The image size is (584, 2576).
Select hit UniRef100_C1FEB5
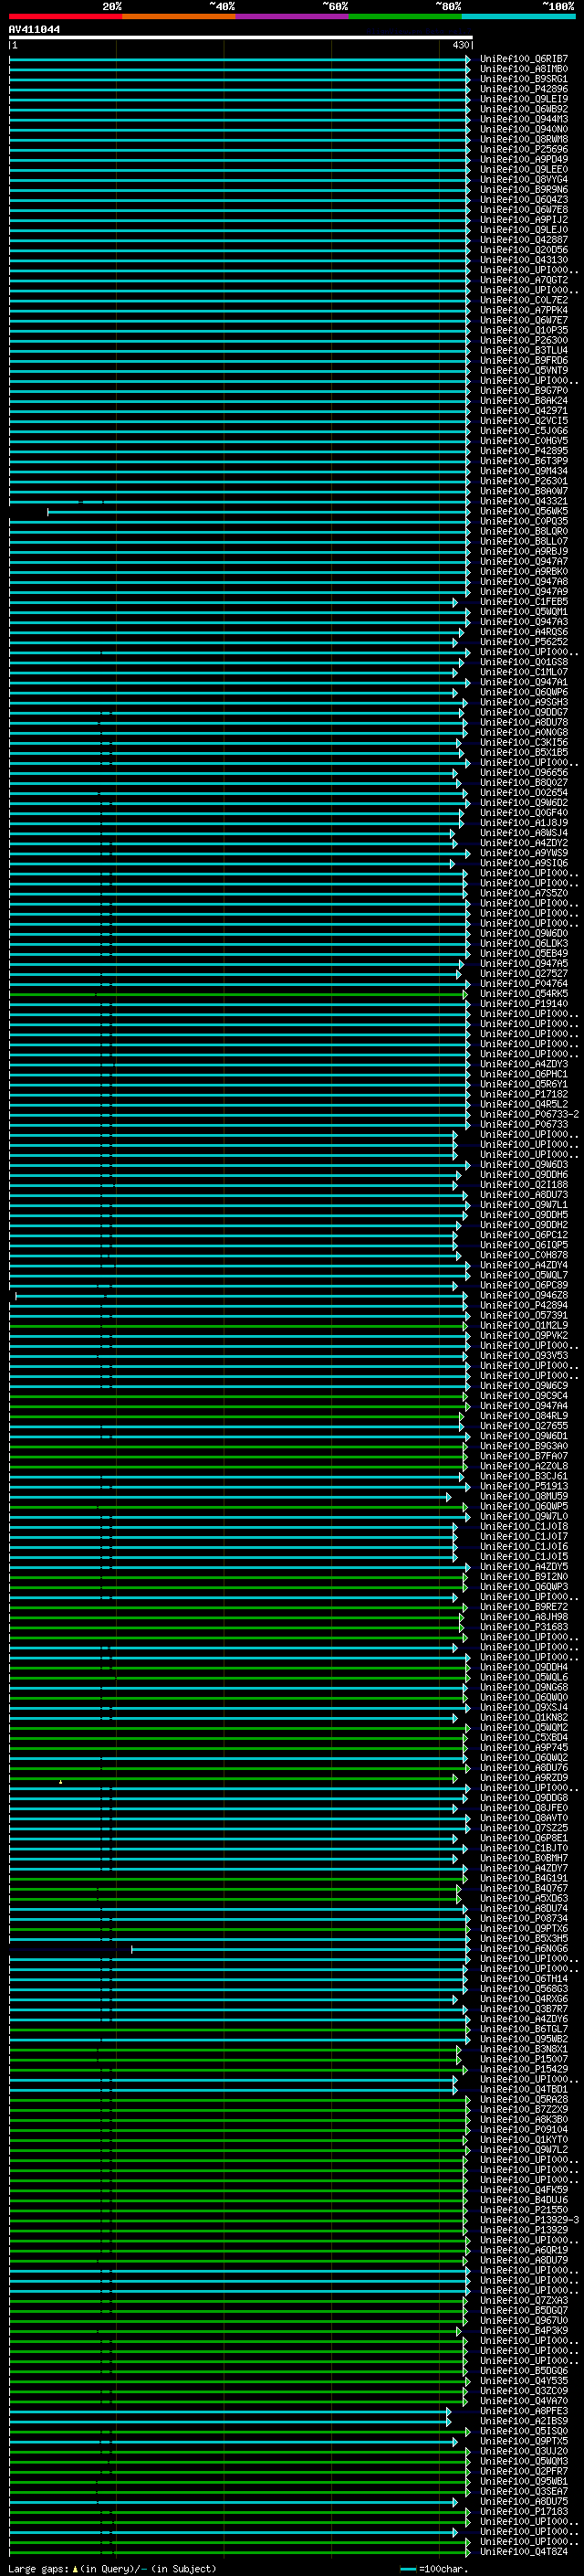[x=523, y=602]
